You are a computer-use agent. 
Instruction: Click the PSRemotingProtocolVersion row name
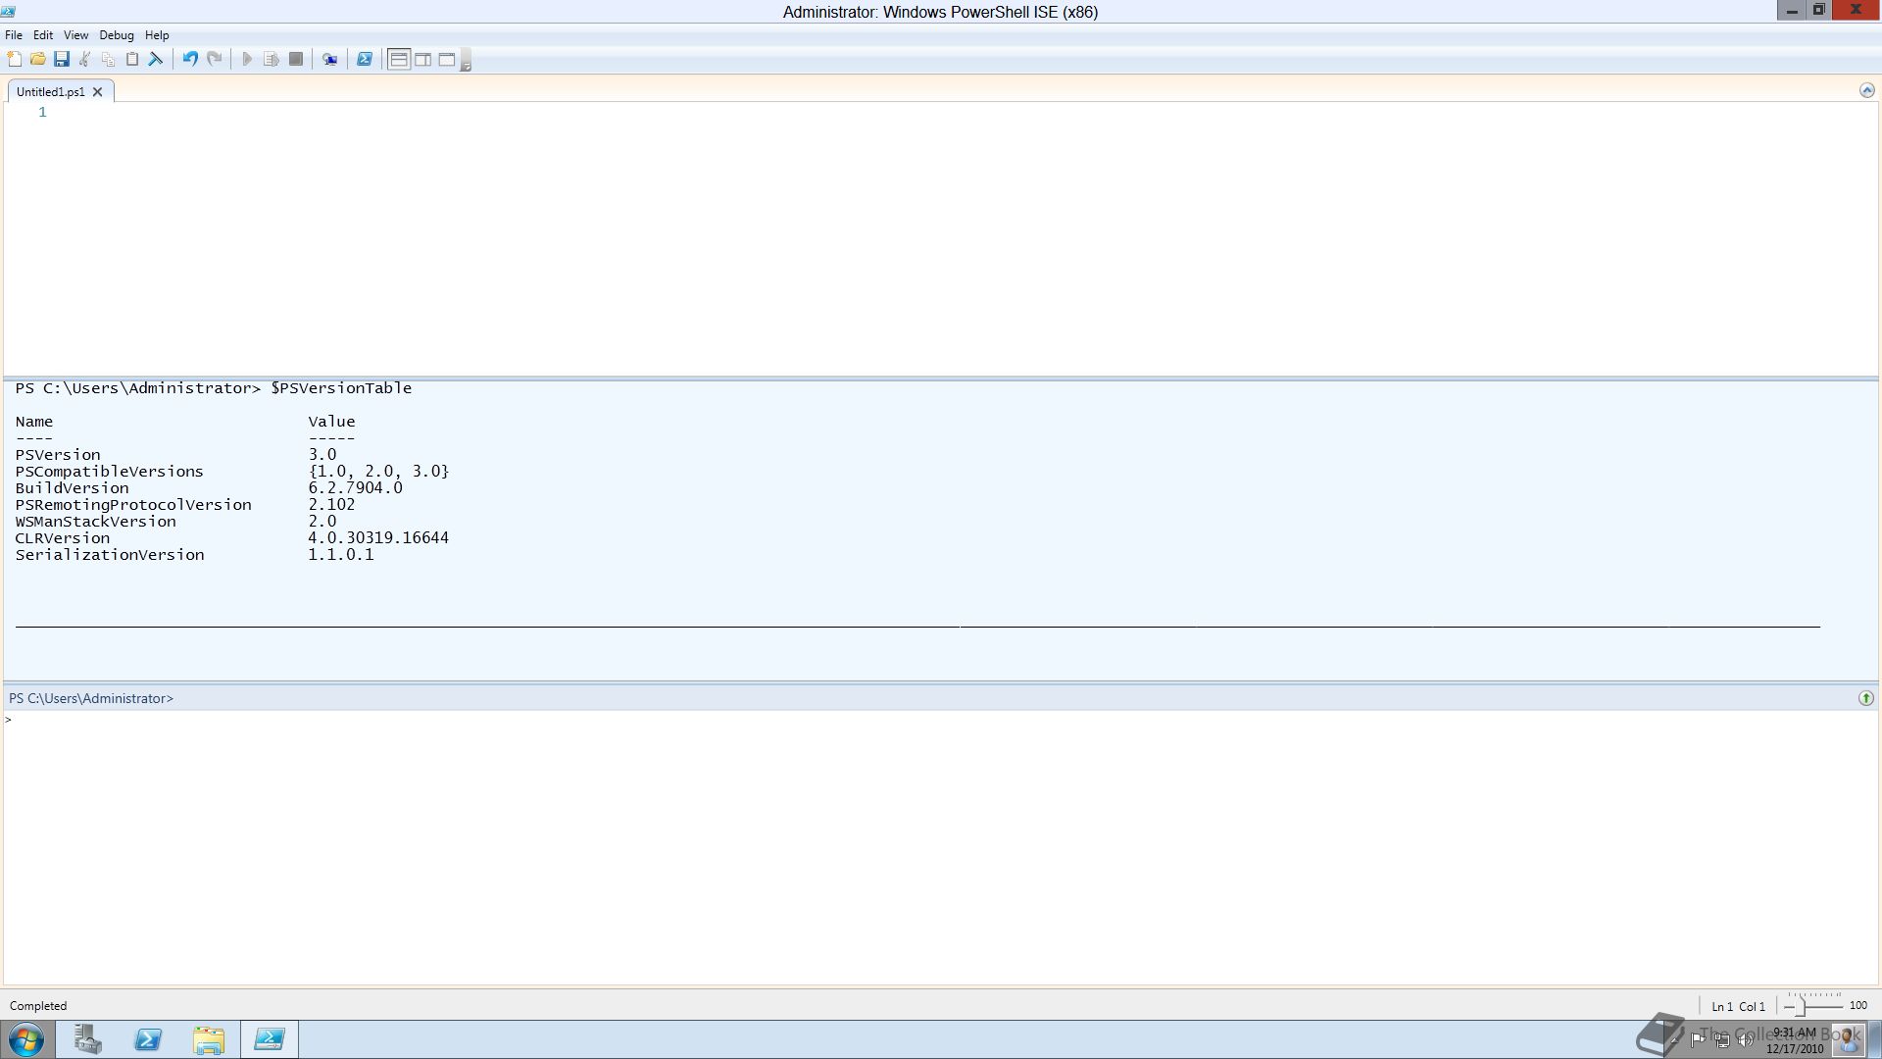pos(133,504)
